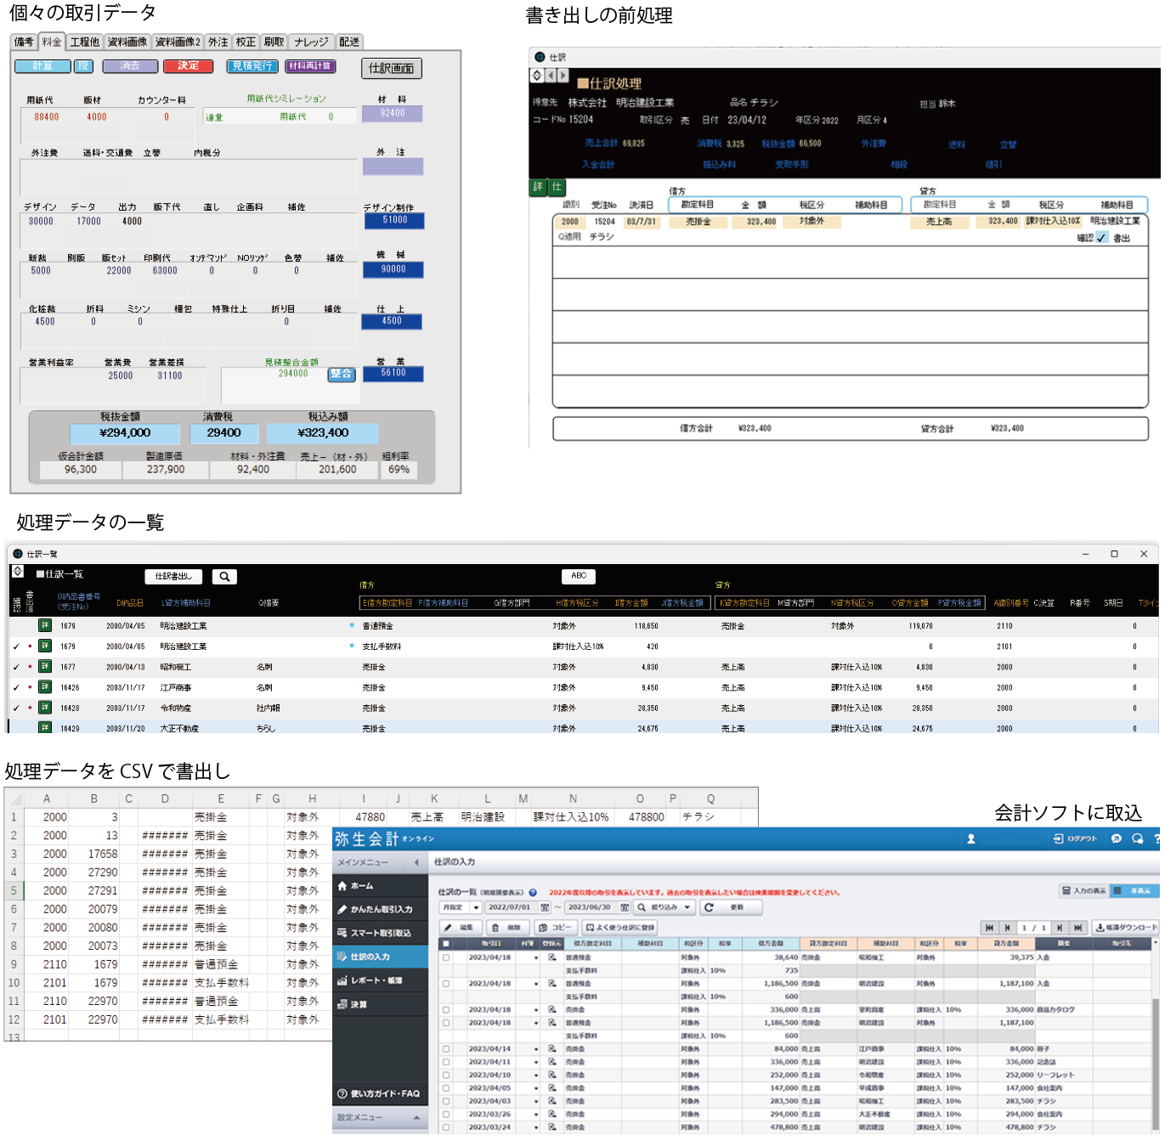Click up-down navigation icon in 仕訳一覧 window
This screenshot has height=1146, width=1165.
coord(17,572)
